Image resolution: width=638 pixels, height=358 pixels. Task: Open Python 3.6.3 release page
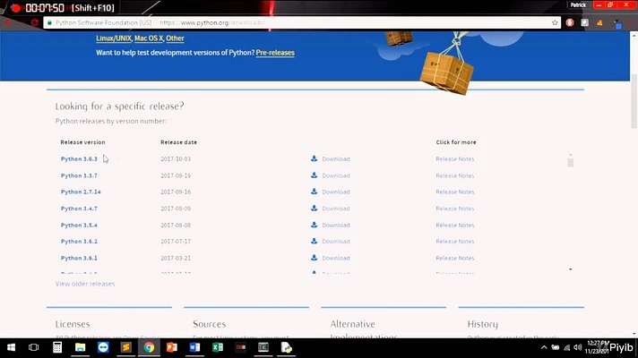[79, 159]
